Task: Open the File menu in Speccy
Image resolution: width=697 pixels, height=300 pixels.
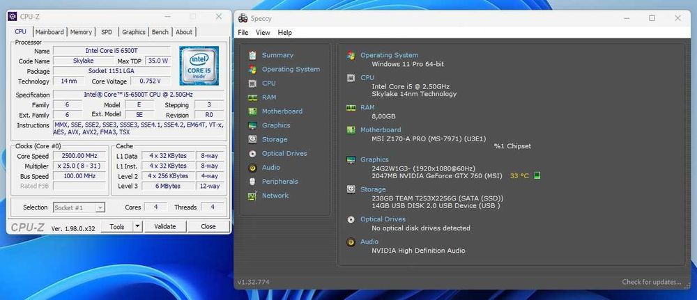Action: [243, 33]
